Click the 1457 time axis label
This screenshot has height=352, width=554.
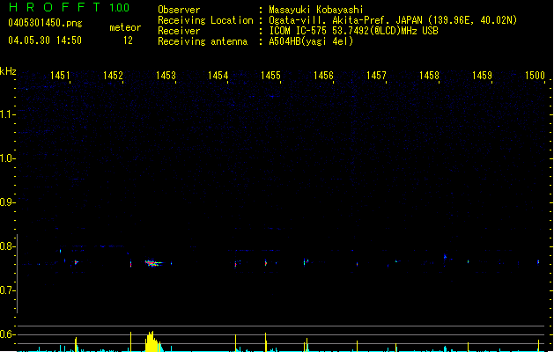pos(376,76)
